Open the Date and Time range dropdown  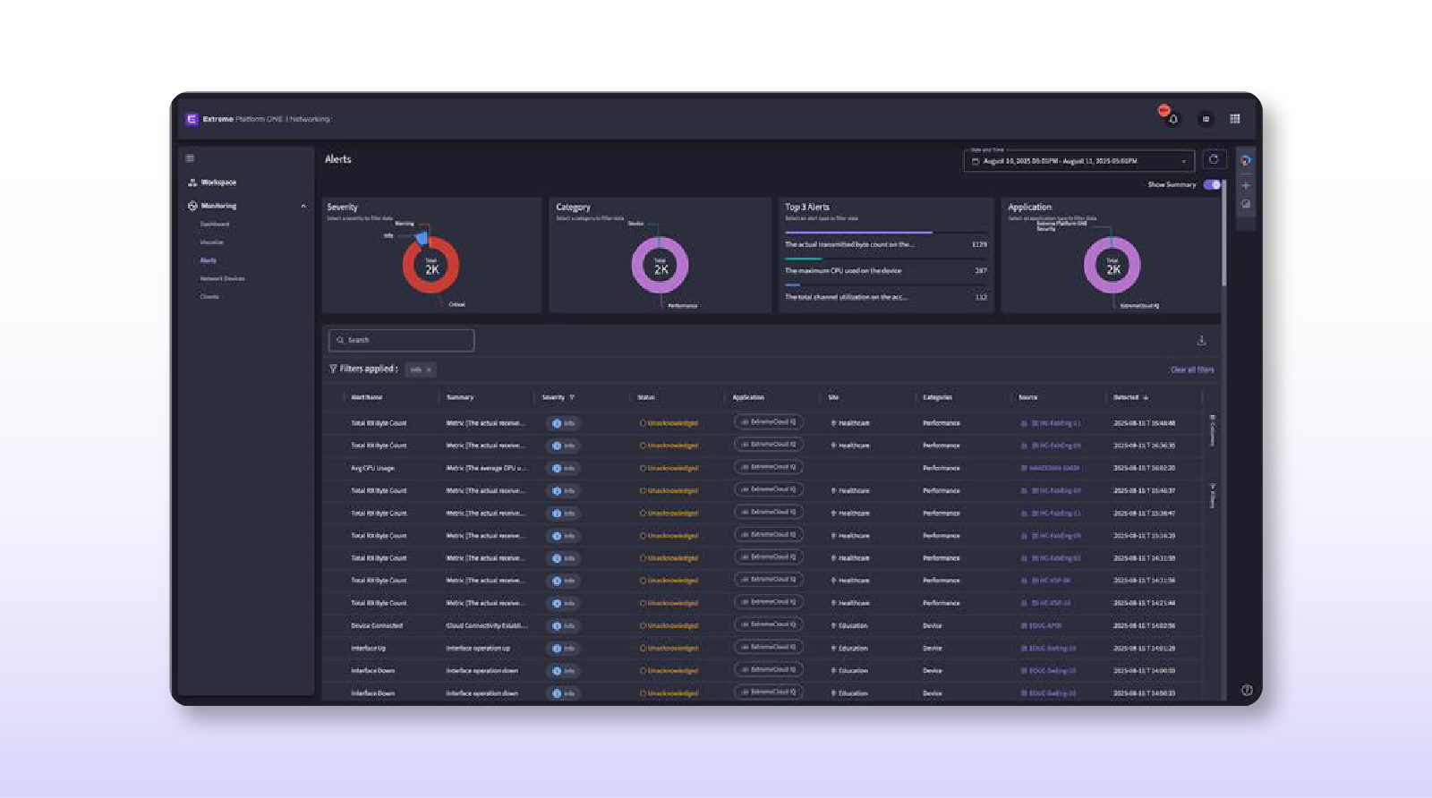(1078, 161)
